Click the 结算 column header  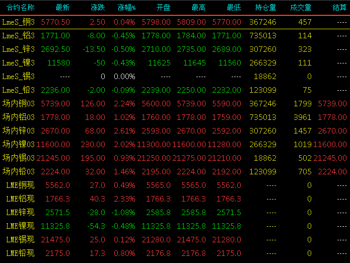coord(339,8)
